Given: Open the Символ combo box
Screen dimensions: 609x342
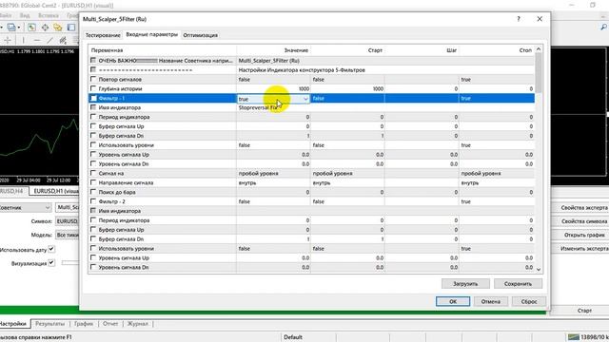Looking at the screenshot, I should click(x=68, y=221).
